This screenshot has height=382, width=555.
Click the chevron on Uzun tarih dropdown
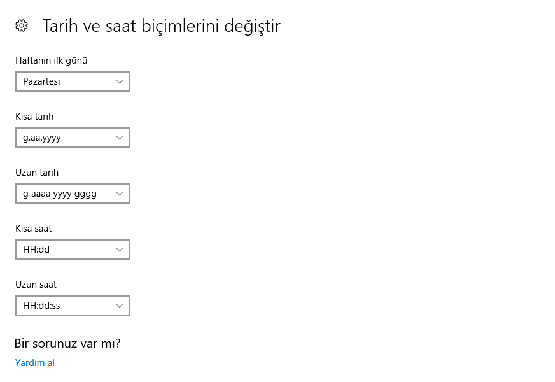click(x=120, y=194)
